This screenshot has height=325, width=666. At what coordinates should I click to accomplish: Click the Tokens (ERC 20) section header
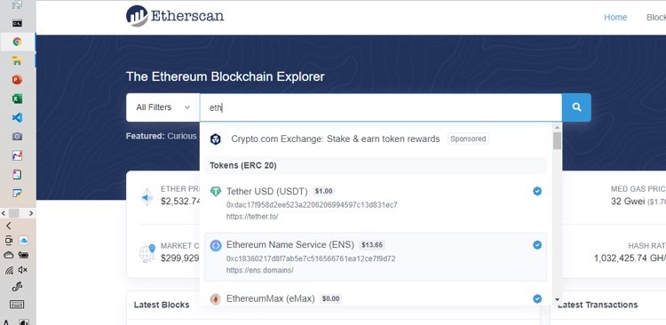click(x=376, y=165)
